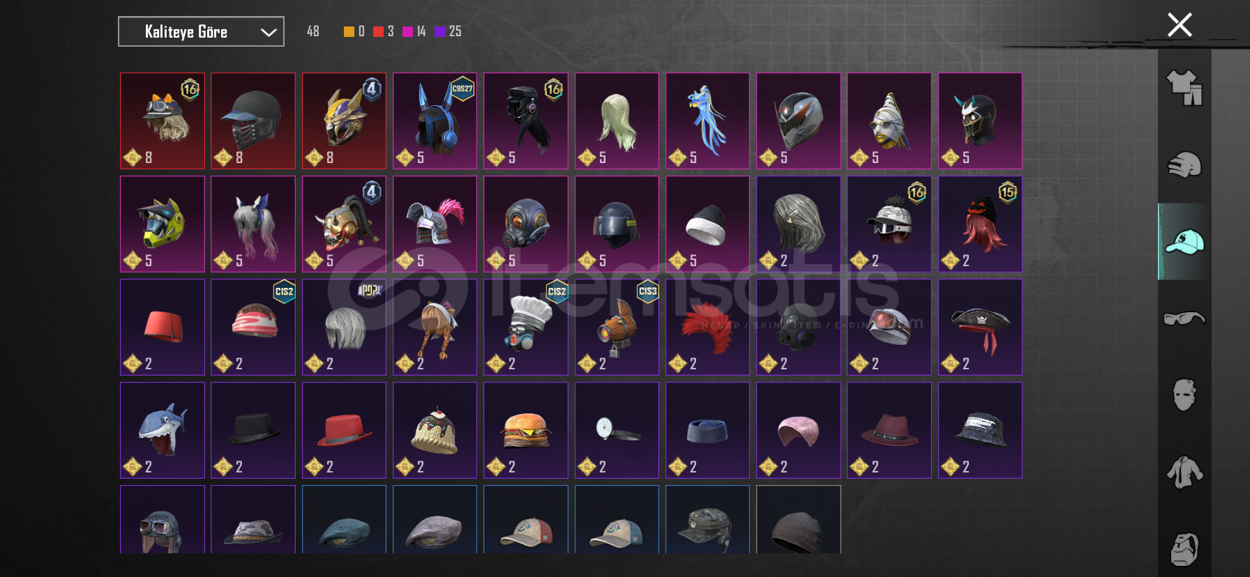Select the burger hat item
The height and width of the screenshot is (577, 1250).
(526, 430)
